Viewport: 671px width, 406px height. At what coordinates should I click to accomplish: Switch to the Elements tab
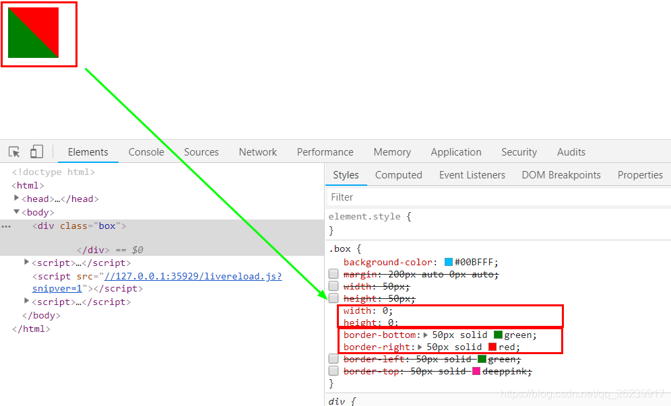(88, 152)
